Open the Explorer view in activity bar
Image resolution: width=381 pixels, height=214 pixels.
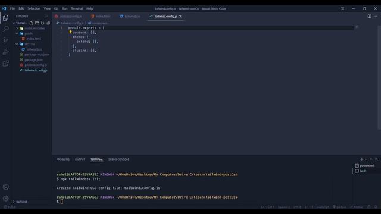(x=5, y=18)
